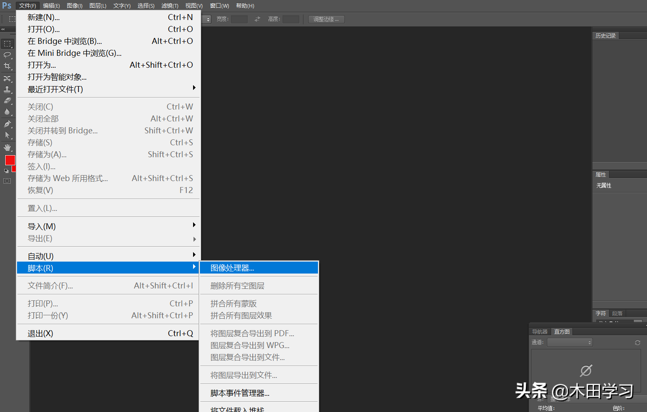Switch to the 段落 tab

617,313
